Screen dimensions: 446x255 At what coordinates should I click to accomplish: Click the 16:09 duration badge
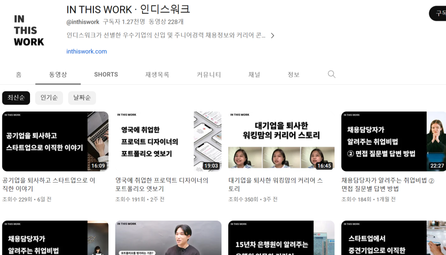click(98, 166)
